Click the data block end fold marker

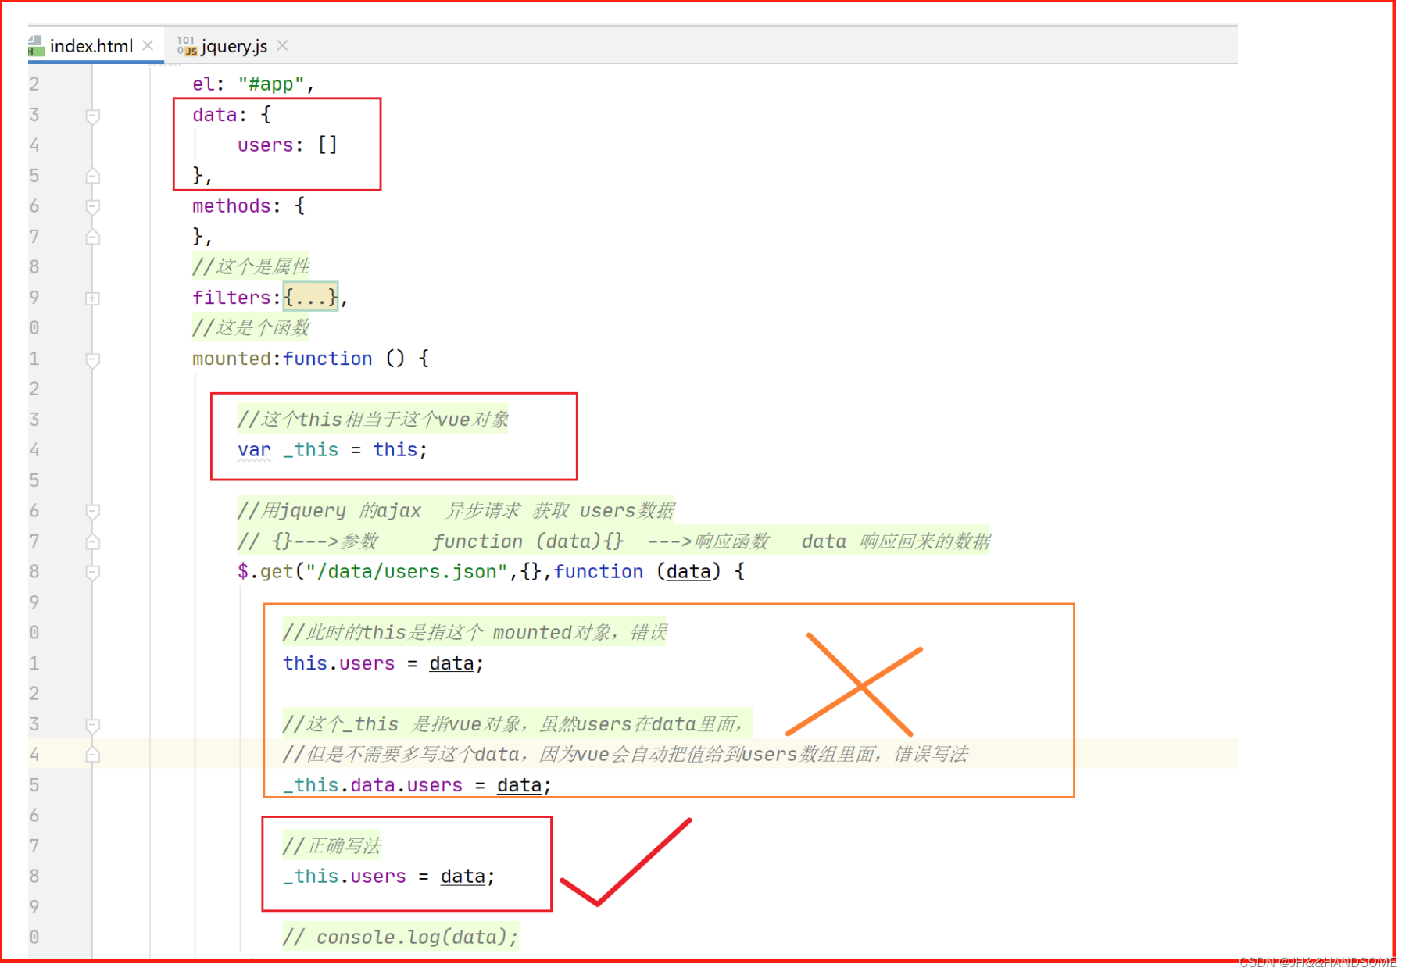[x=92, y=176]
